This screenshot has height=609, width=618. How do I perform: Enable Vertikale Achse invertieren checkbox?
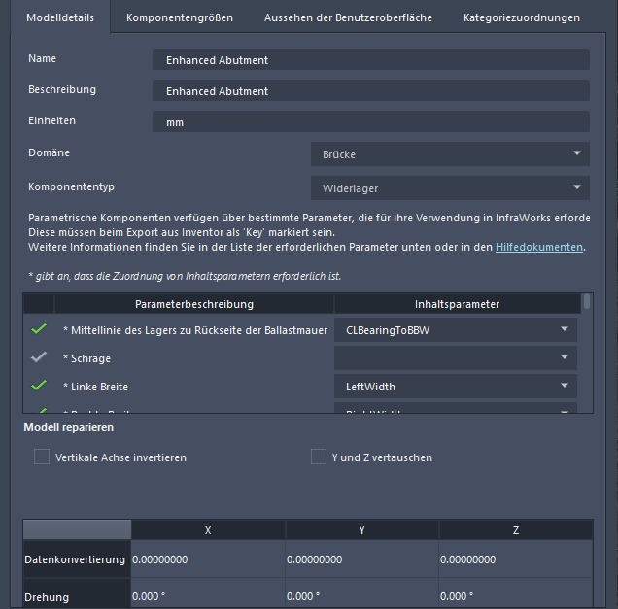pos(42,457)
